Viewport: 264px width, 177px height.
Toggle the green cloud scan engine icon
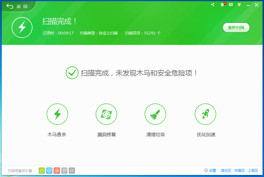click(42, 171)
